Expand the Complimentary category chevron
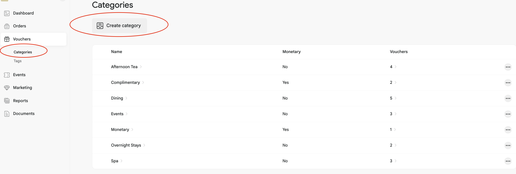The image size is (516, 174). (143, 82)
